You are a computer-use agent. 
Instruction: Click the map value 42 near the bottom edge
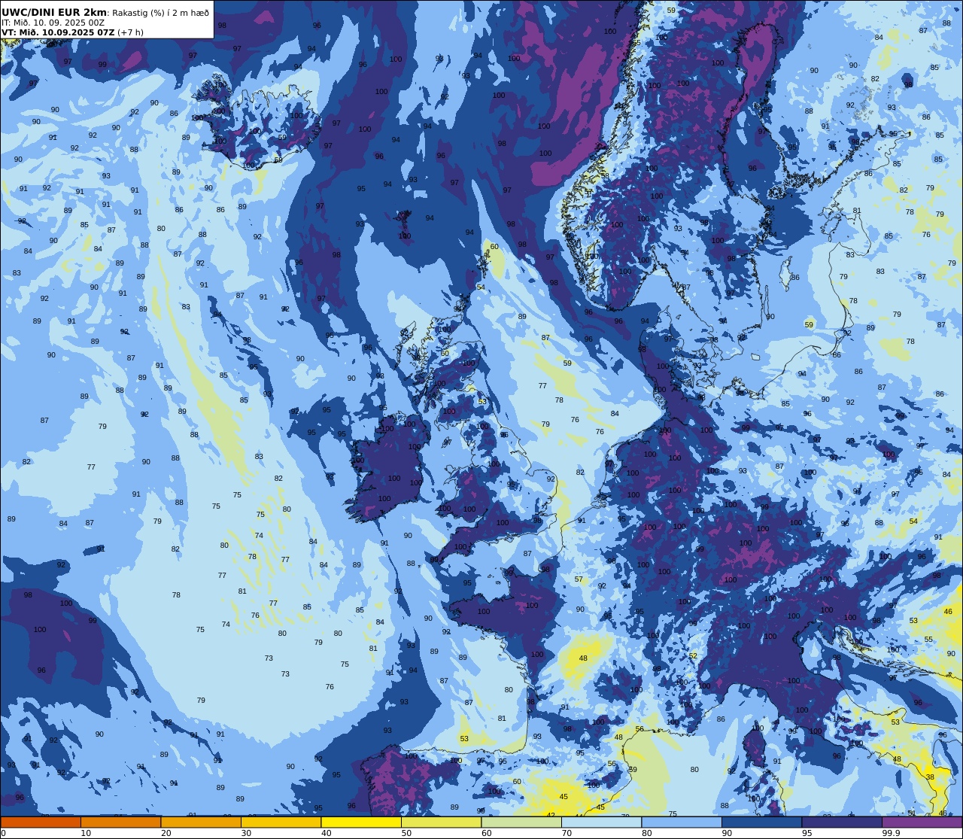pos(551,815)
